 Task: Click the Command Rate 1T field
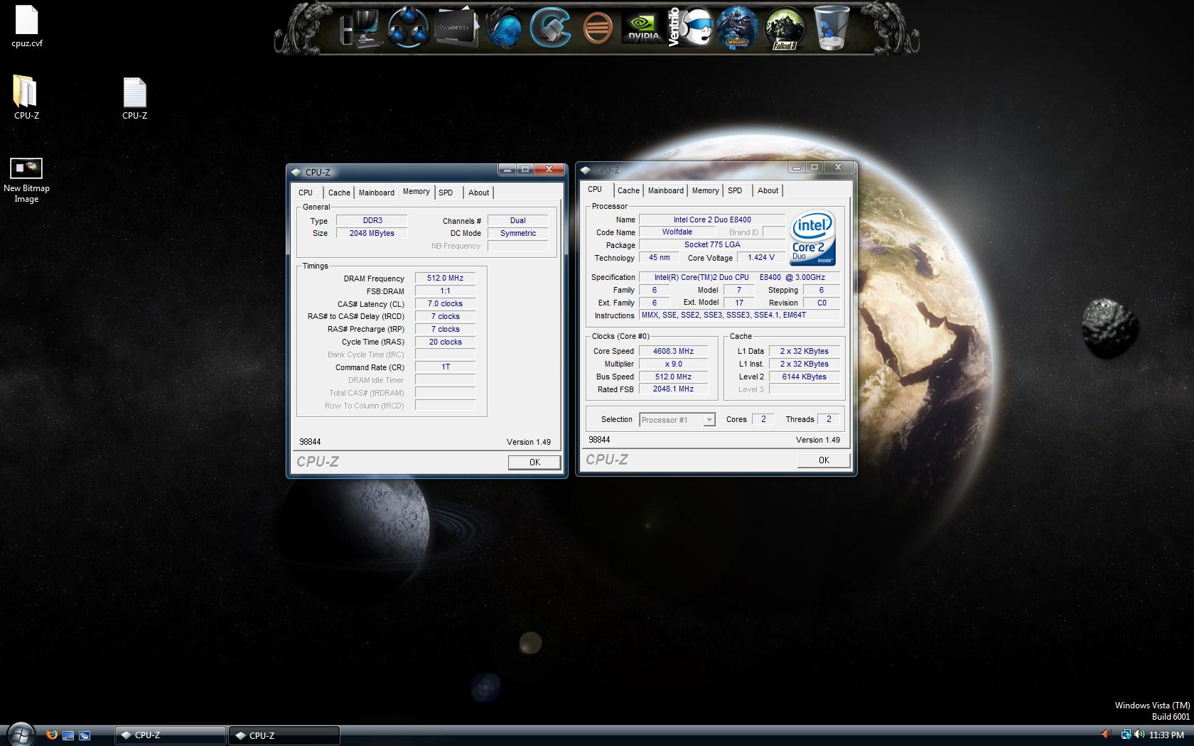tap(445, 367)
